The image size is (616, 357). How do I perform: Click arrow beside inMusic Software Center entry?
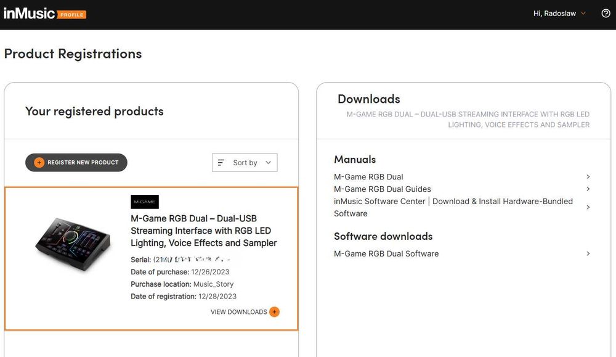click(x=588, y=207)
